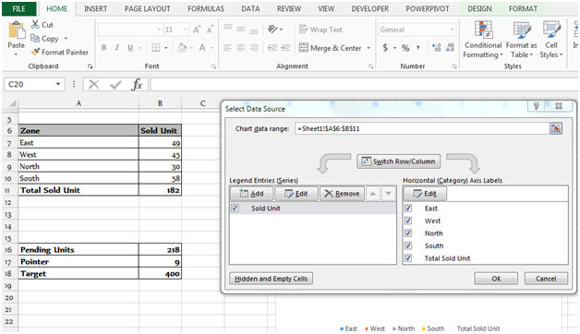Click inside the Chart data range field
580x334 pixels.
point(422,128)
